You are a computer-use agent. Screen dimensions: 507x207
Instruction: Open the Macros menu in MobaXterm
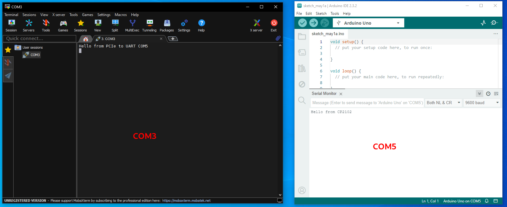pos(121,15)
